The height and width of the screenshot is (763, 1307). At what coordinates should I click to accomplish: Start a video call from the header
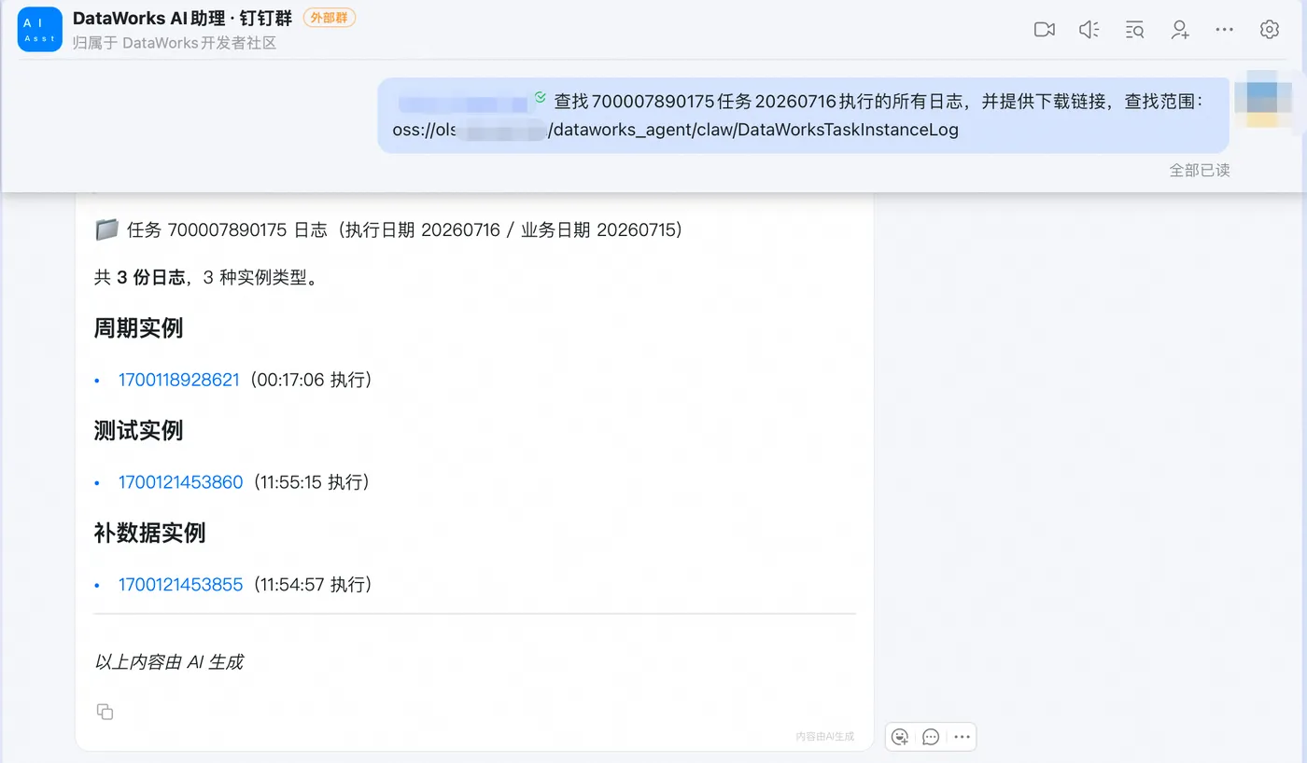click(x=1045, y=30)
